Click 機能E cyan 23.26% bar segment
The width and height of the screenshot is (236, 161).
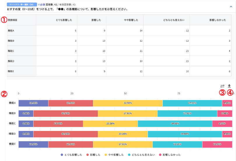pos(177,144)
